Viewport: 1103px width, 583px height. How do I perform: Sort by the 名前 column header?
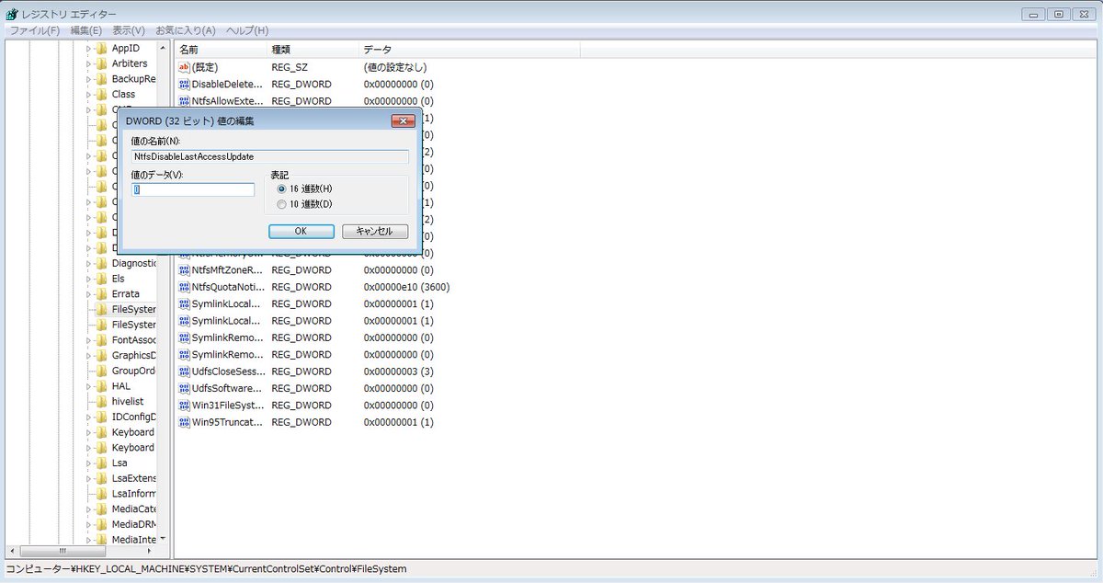(221, 49)
